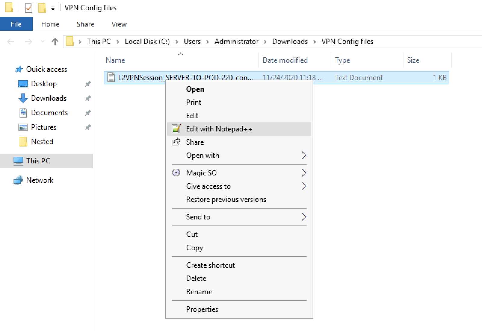Click the Downloads icon in Quick access
482x331 pixels.
(23, 98)
